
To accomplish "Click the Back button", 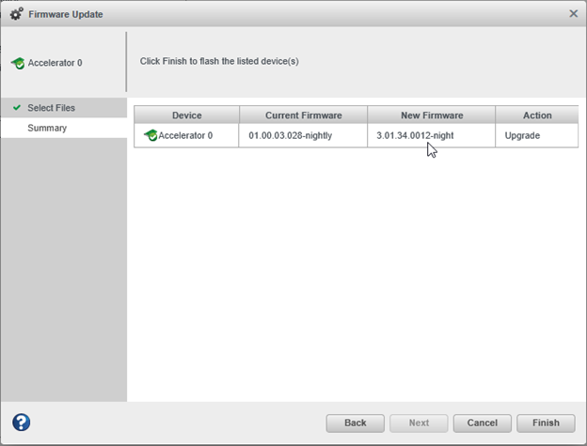I will pyautogui.click(x=355, y=423).
